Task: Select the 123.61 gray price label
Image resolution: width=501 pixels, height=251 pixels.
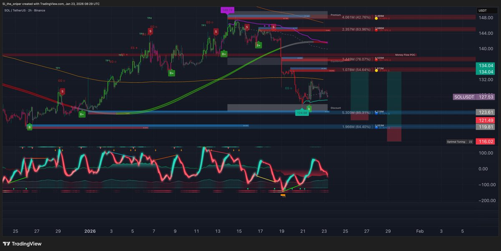Action: [486, 112]
